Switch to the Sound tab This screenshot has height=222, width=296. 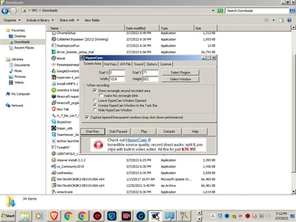click(x=138, y=64)
